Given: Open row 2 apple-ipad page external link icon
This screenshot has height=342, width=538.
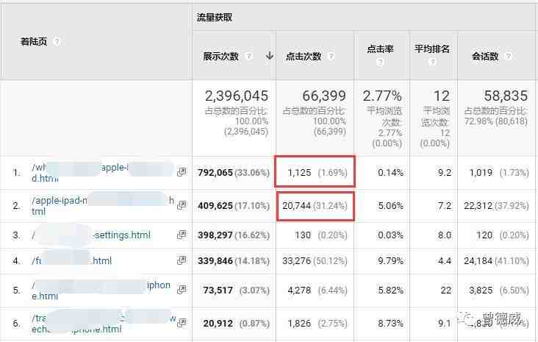Looking at the screenshot, I should point(182,205).
